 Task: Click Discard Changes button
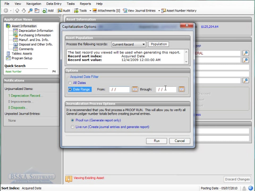tap(237, 179)
